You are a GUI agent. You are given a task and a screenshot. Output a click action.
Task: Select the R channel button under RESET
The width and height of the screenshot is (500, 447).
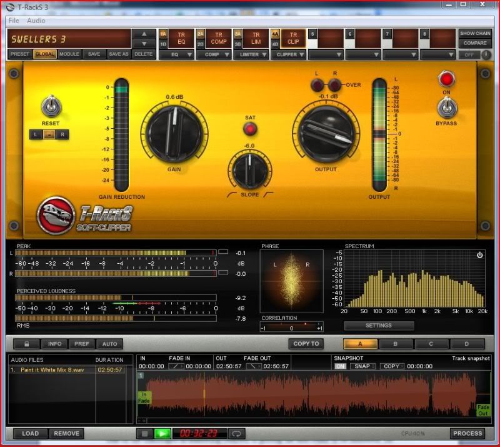[x=62, y=134]
